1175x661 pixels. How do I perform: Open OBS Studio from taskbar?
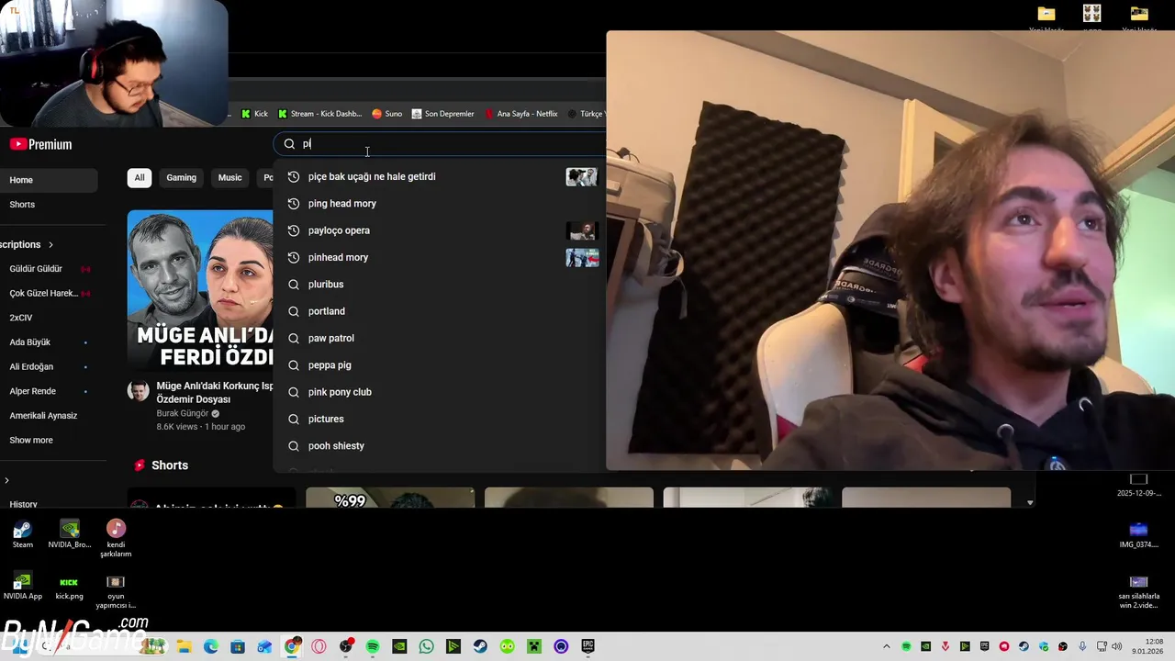click(346, 646)
